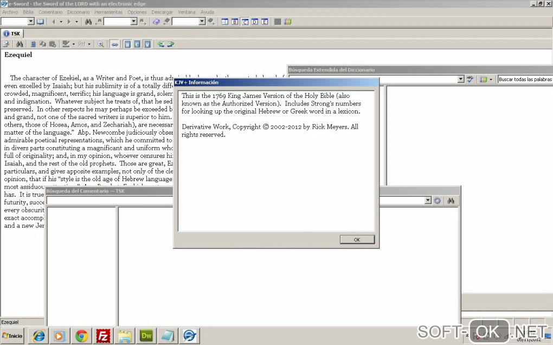The image size is (553, 345).
Task: Click the search-previous binoculars arrow icon
Action: [x=98, y=22]
